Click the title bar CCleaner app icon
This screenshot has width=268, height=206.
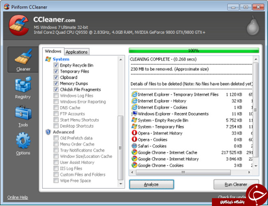pyautogui.click(x=7, y=7)
